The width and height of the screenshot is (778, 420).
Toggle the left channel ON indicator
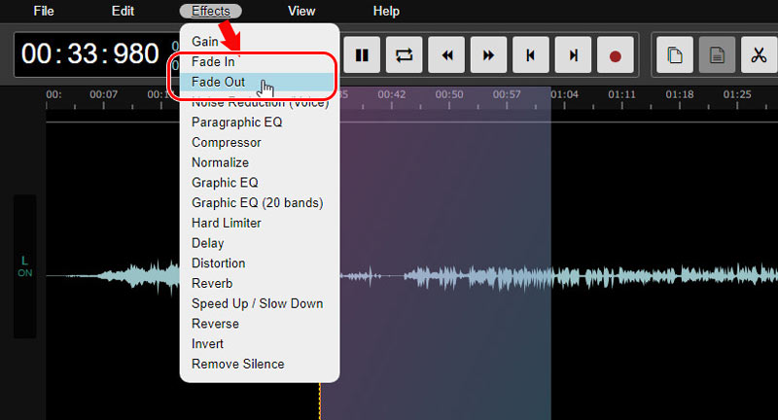click(24, 266)
